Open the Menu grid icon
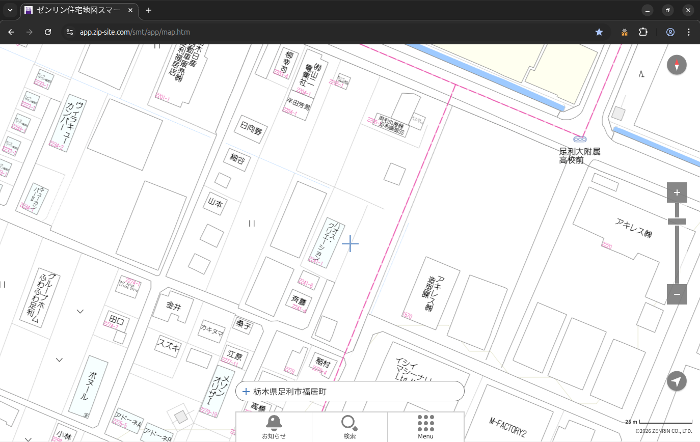 point(425,427)
